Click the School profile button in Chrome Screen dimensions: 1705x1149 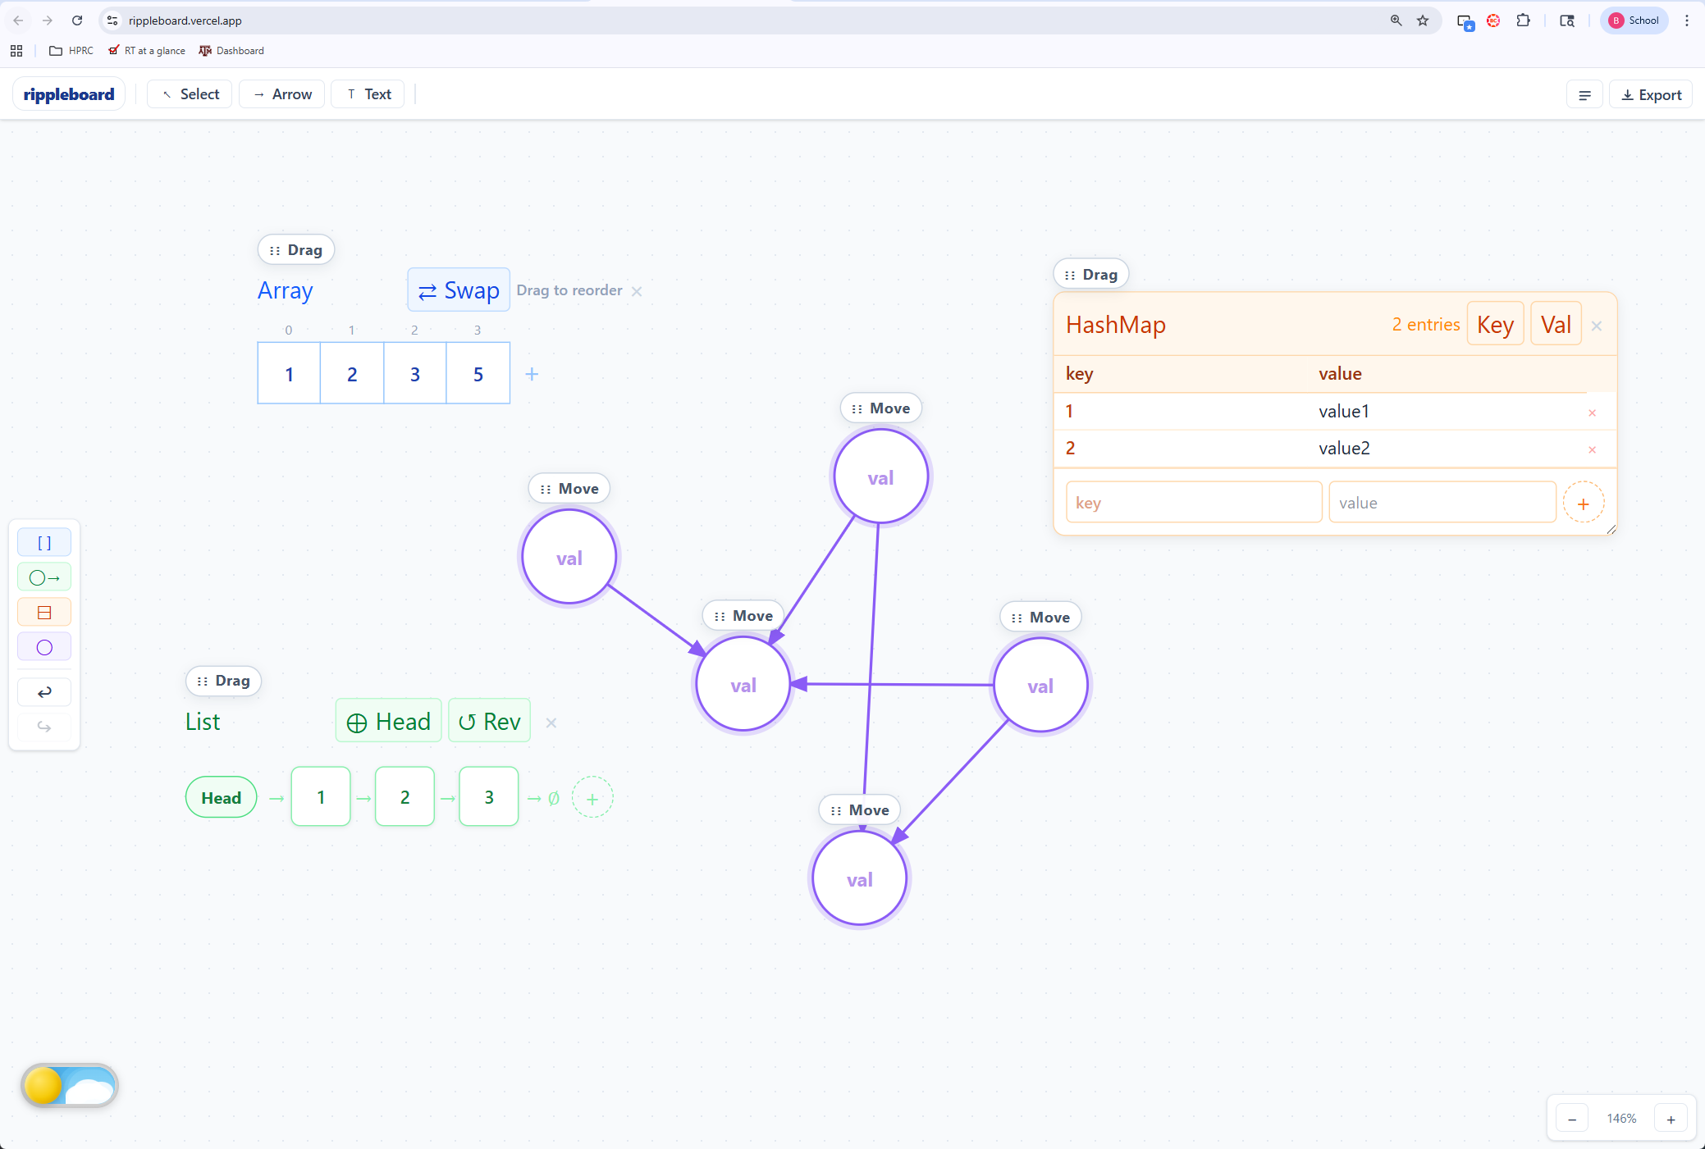[x=1634, y=21]
